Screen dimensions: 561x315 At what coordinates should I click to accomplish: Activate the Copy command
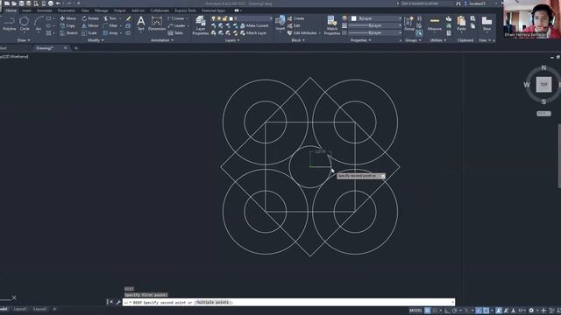pyautogui.click(x=67, y=25)
